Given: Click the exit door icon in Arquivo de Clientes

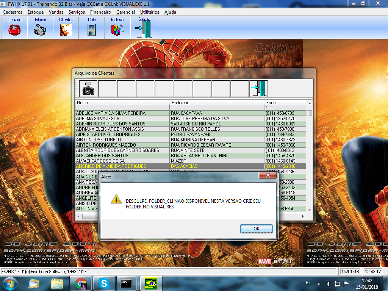Looking at the screenshot, I should click(259, 88).
